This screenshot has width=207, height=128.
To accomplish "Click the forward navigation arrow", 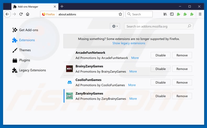I will coord(14,14).
